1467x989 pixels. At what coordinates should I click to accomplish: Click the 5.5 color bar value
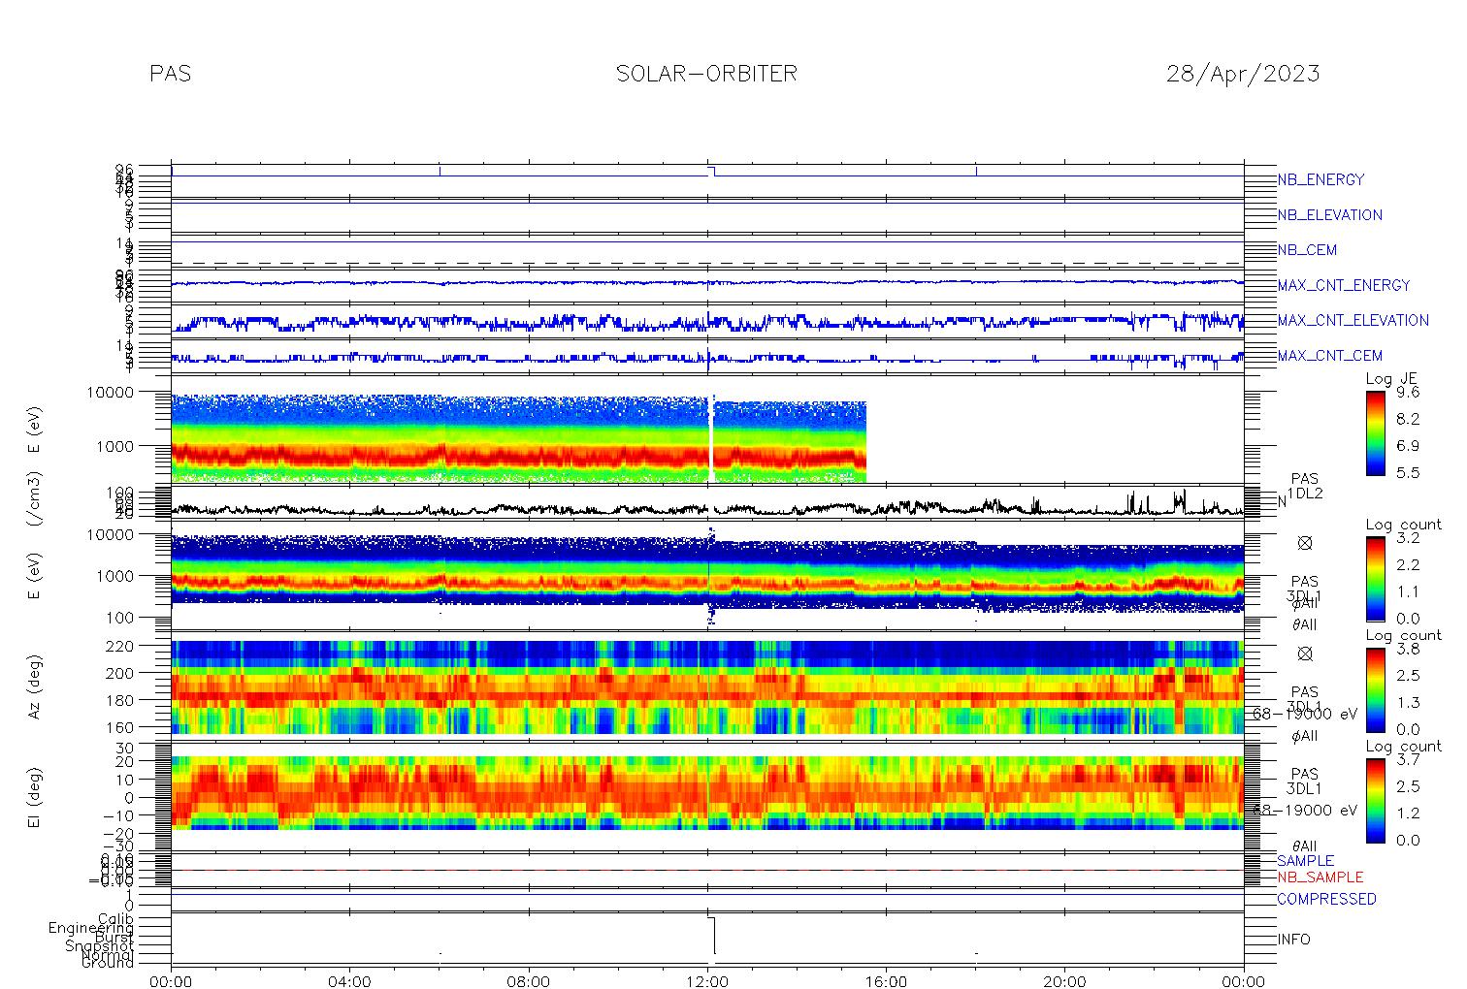click(1408, 473)
